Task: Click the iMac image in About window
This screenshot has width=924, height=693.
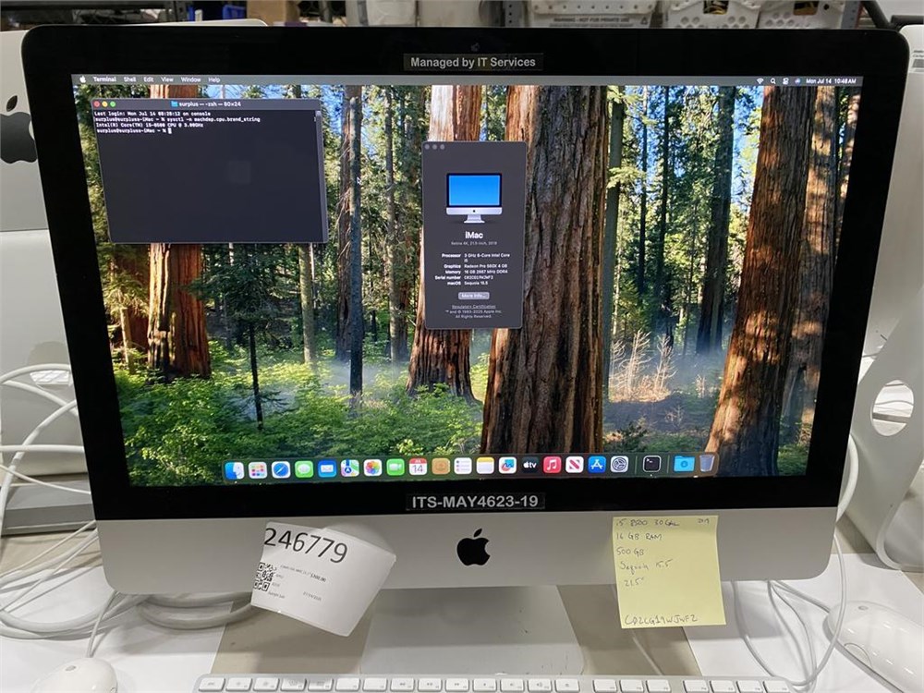Action: click(x=474, y=198)
